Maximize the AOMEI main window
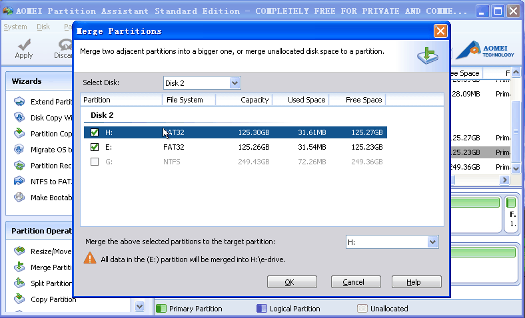 (498, 12)
